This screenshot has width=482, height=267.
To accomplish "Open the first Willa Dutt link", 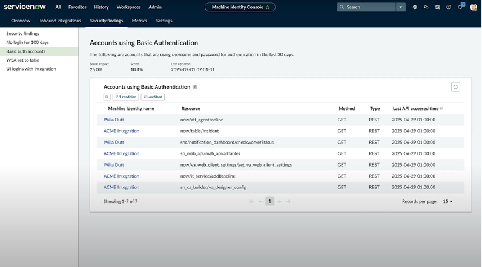I will 114,120.
